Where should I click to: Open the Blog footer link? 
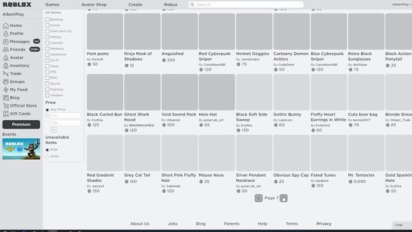point(201,224)
